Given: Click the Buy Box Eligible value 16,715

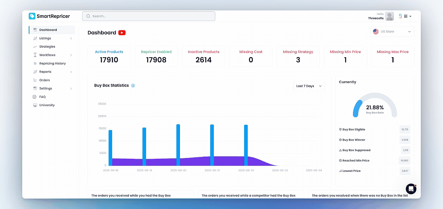Looking at the screenshot, I should coord(405,130).
